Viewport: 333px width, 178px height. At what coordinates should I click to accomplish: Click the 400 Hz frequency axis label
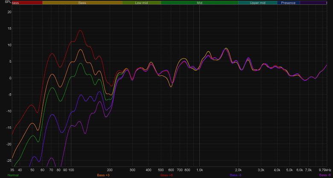click(x=149, y=170)
